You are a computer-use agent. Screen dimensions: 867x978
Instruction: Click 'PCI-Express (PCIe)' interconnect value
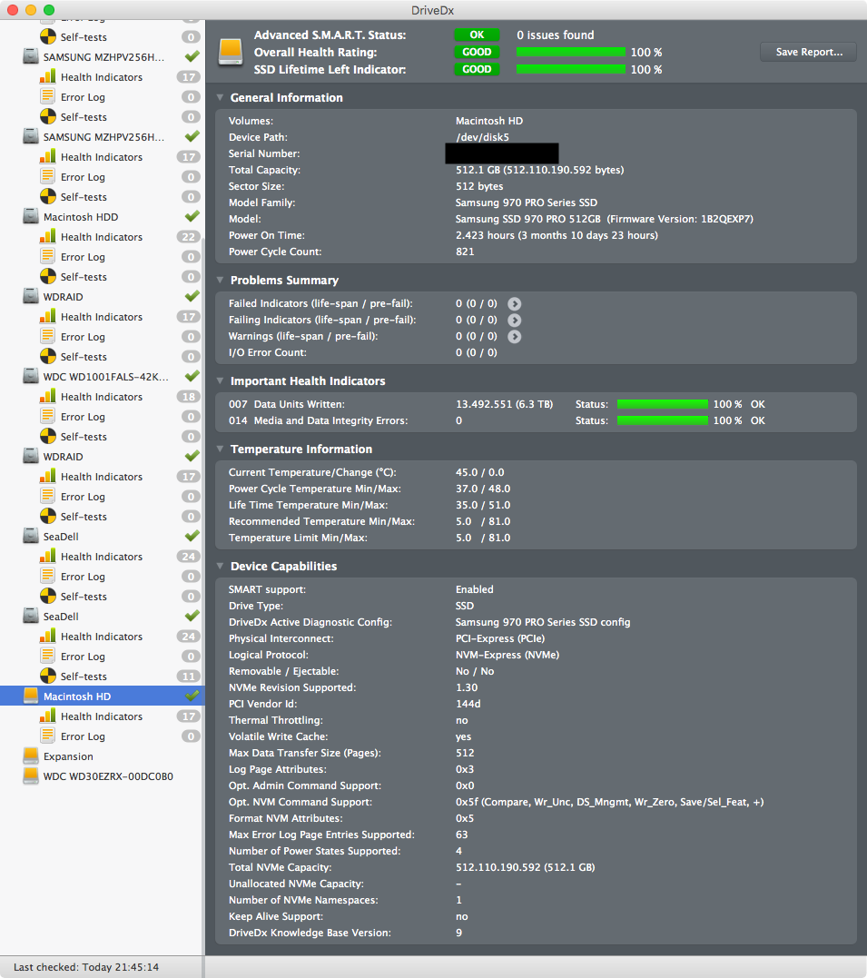[x=500, y=638]
